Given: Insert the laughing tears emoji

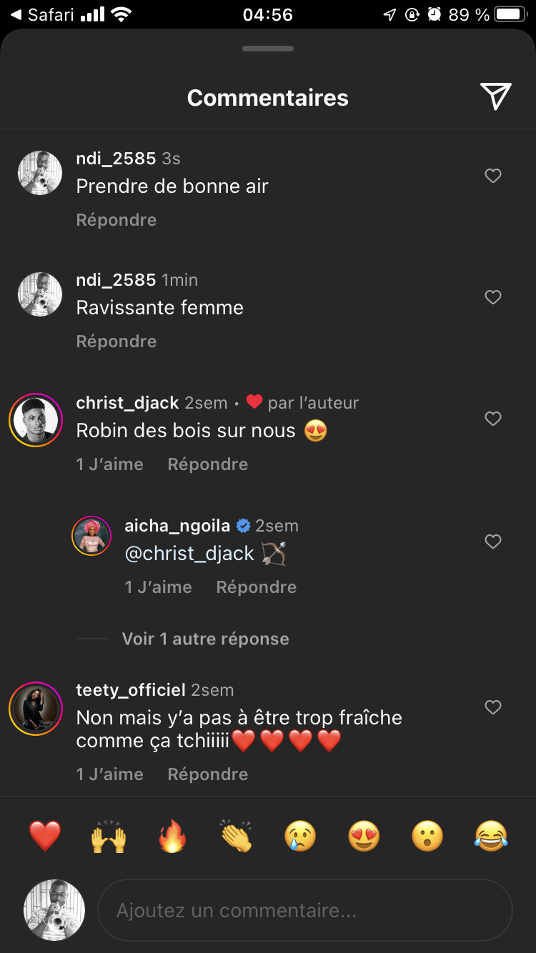Looking at the screenshot, I should (491, 836).
